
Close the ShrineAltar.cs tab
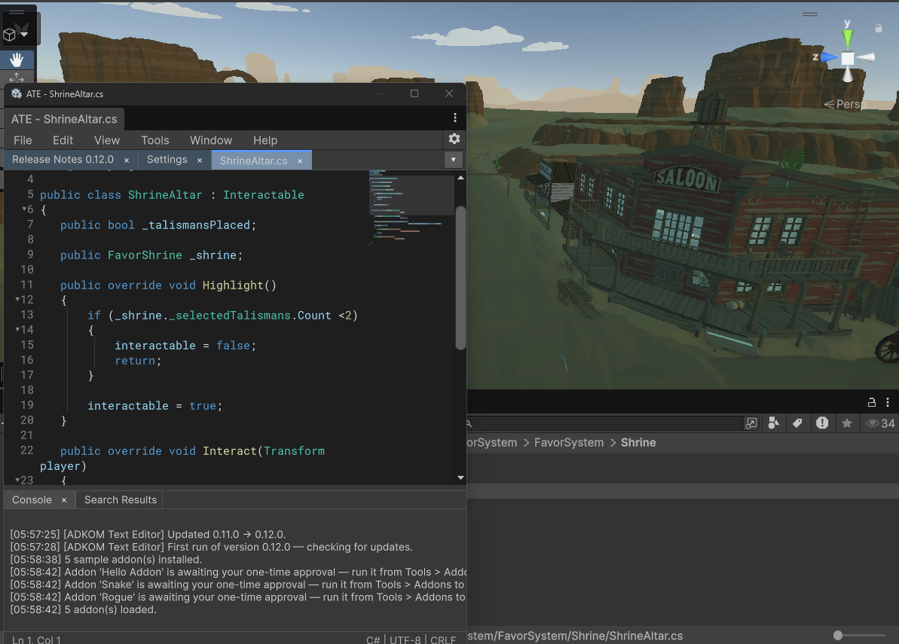tap(300, 161)
